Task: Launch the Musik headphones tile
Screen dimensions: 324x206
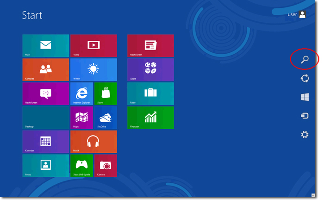Action: (x=93, y=142)
